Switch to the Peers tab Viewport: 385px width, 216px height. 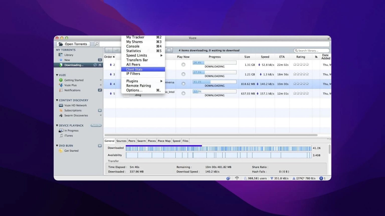(132, 141)
